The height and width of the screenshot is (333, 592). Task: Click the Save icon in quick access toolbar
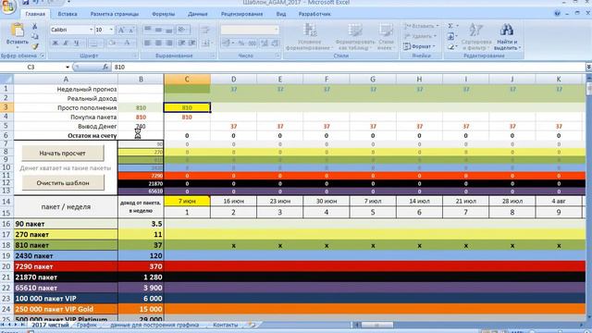[x=26, y=2]
